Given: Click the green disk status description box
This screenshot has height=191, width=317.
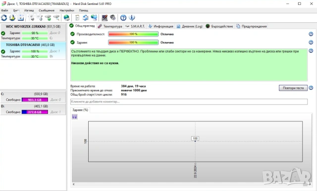Looking at the screenshot, I should (189, 65).
